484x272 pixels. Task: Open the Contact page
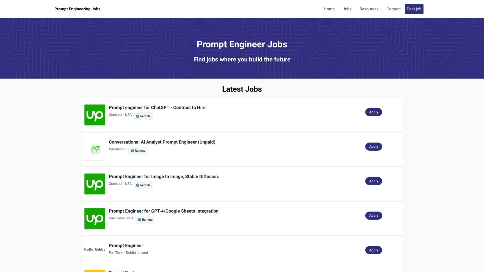(x=393, y=9)
